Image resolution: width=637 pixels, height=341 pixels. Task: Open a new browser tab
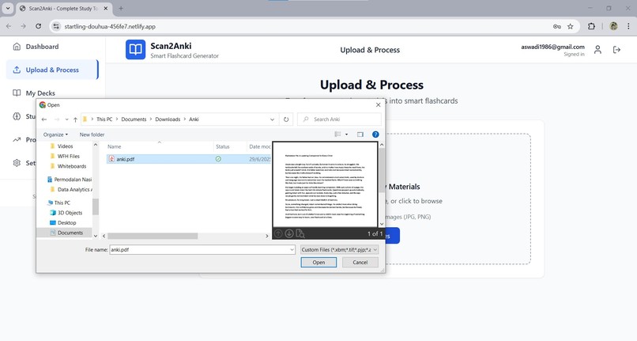[121, 8]
